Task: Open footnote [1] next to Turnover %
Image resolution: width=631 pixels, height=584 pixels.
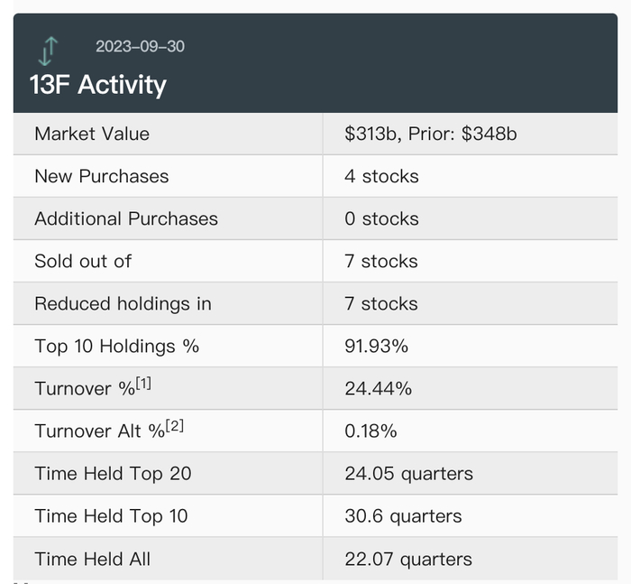Action: (143, 384)
